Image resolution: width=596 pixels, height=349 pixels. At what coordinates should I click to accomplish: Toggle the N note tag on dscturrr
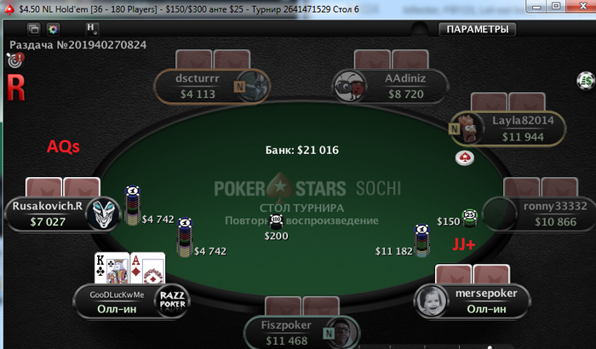point(239,87)
